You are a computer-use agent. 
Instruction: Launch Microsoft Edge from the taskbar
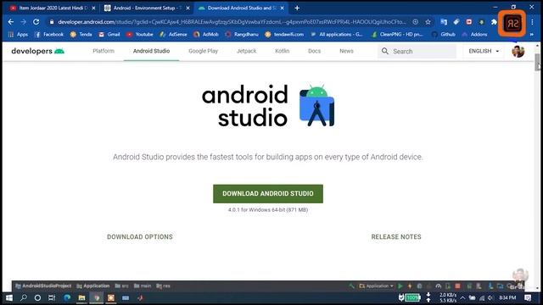(67, 297)
